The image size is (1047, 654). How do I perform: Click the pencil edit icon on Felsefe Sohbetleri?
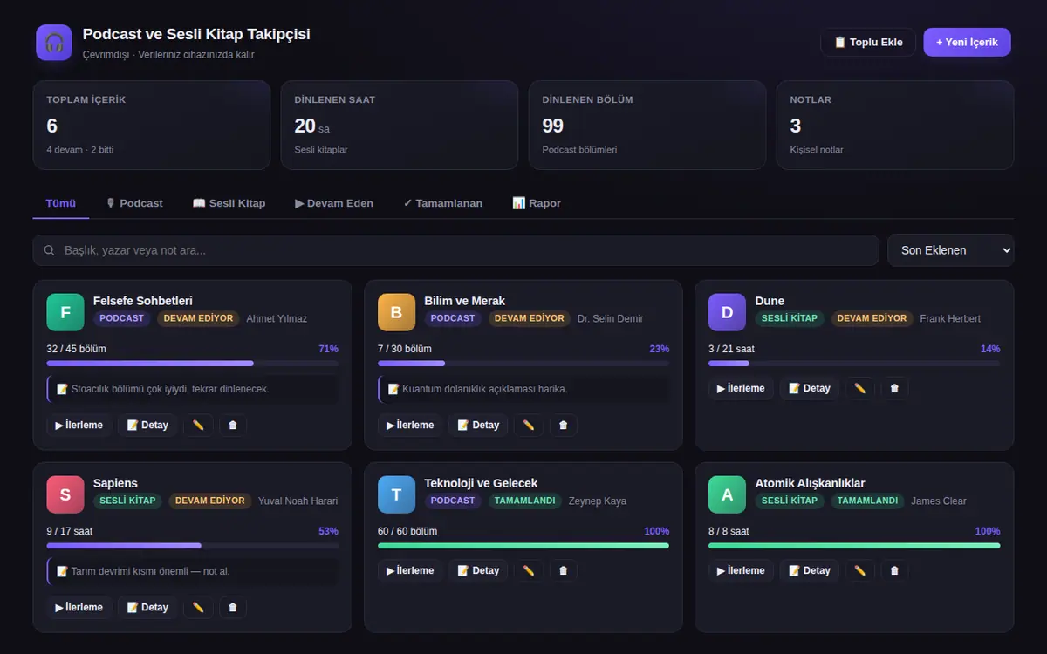[198, 425]
